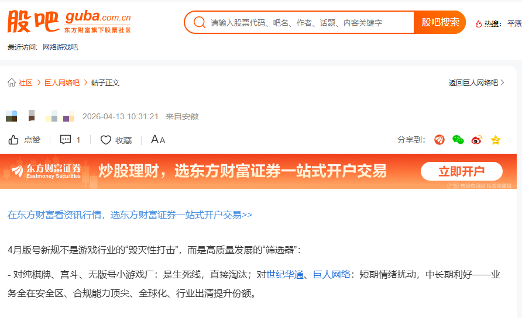Click 点赞 label

tap(32, 140)
